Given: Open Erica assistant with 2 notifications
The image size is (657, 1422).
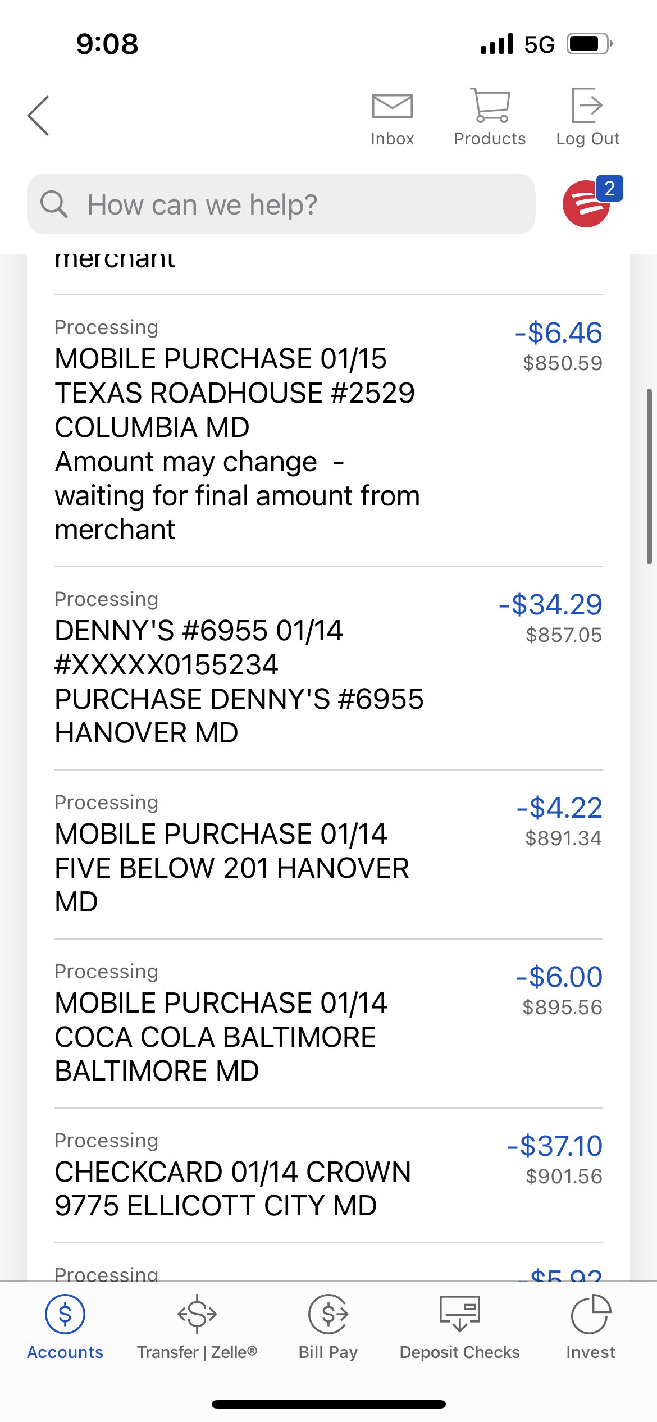Looking at the screenshot, I should (x=587, y=203).
